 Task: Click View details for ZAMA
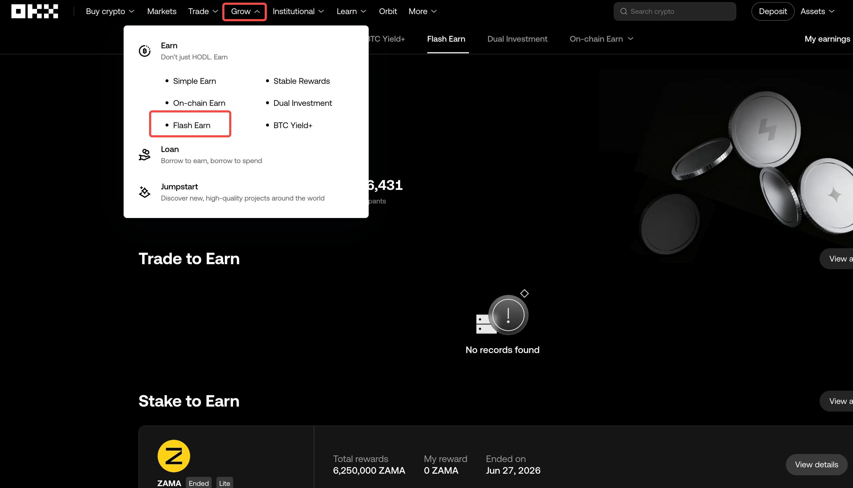point(816,465)
